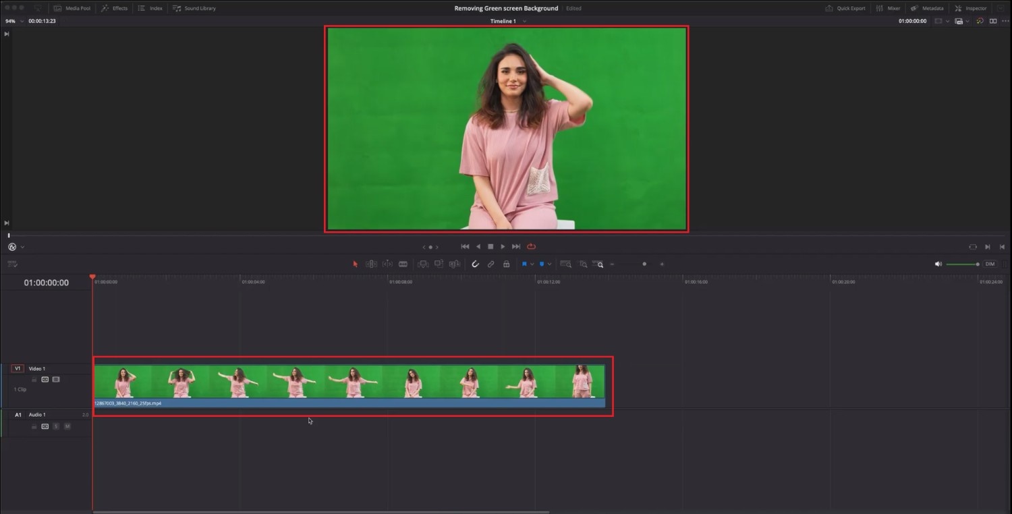Open the Timeline View Options icon
This screenshot has width=1012, height=514.
[x=12, y=264]
